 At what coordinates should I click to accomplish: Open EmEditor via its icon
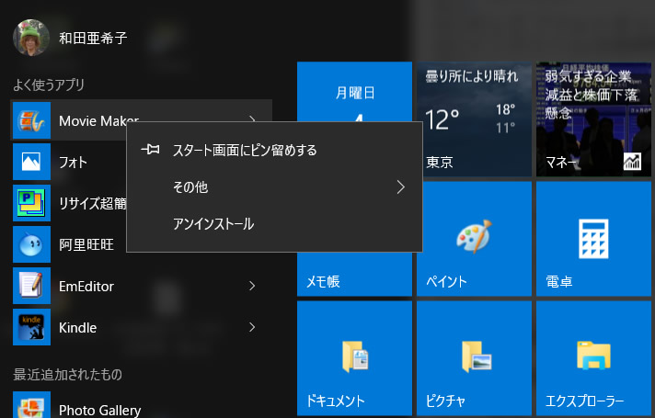[x=31, y=286]
